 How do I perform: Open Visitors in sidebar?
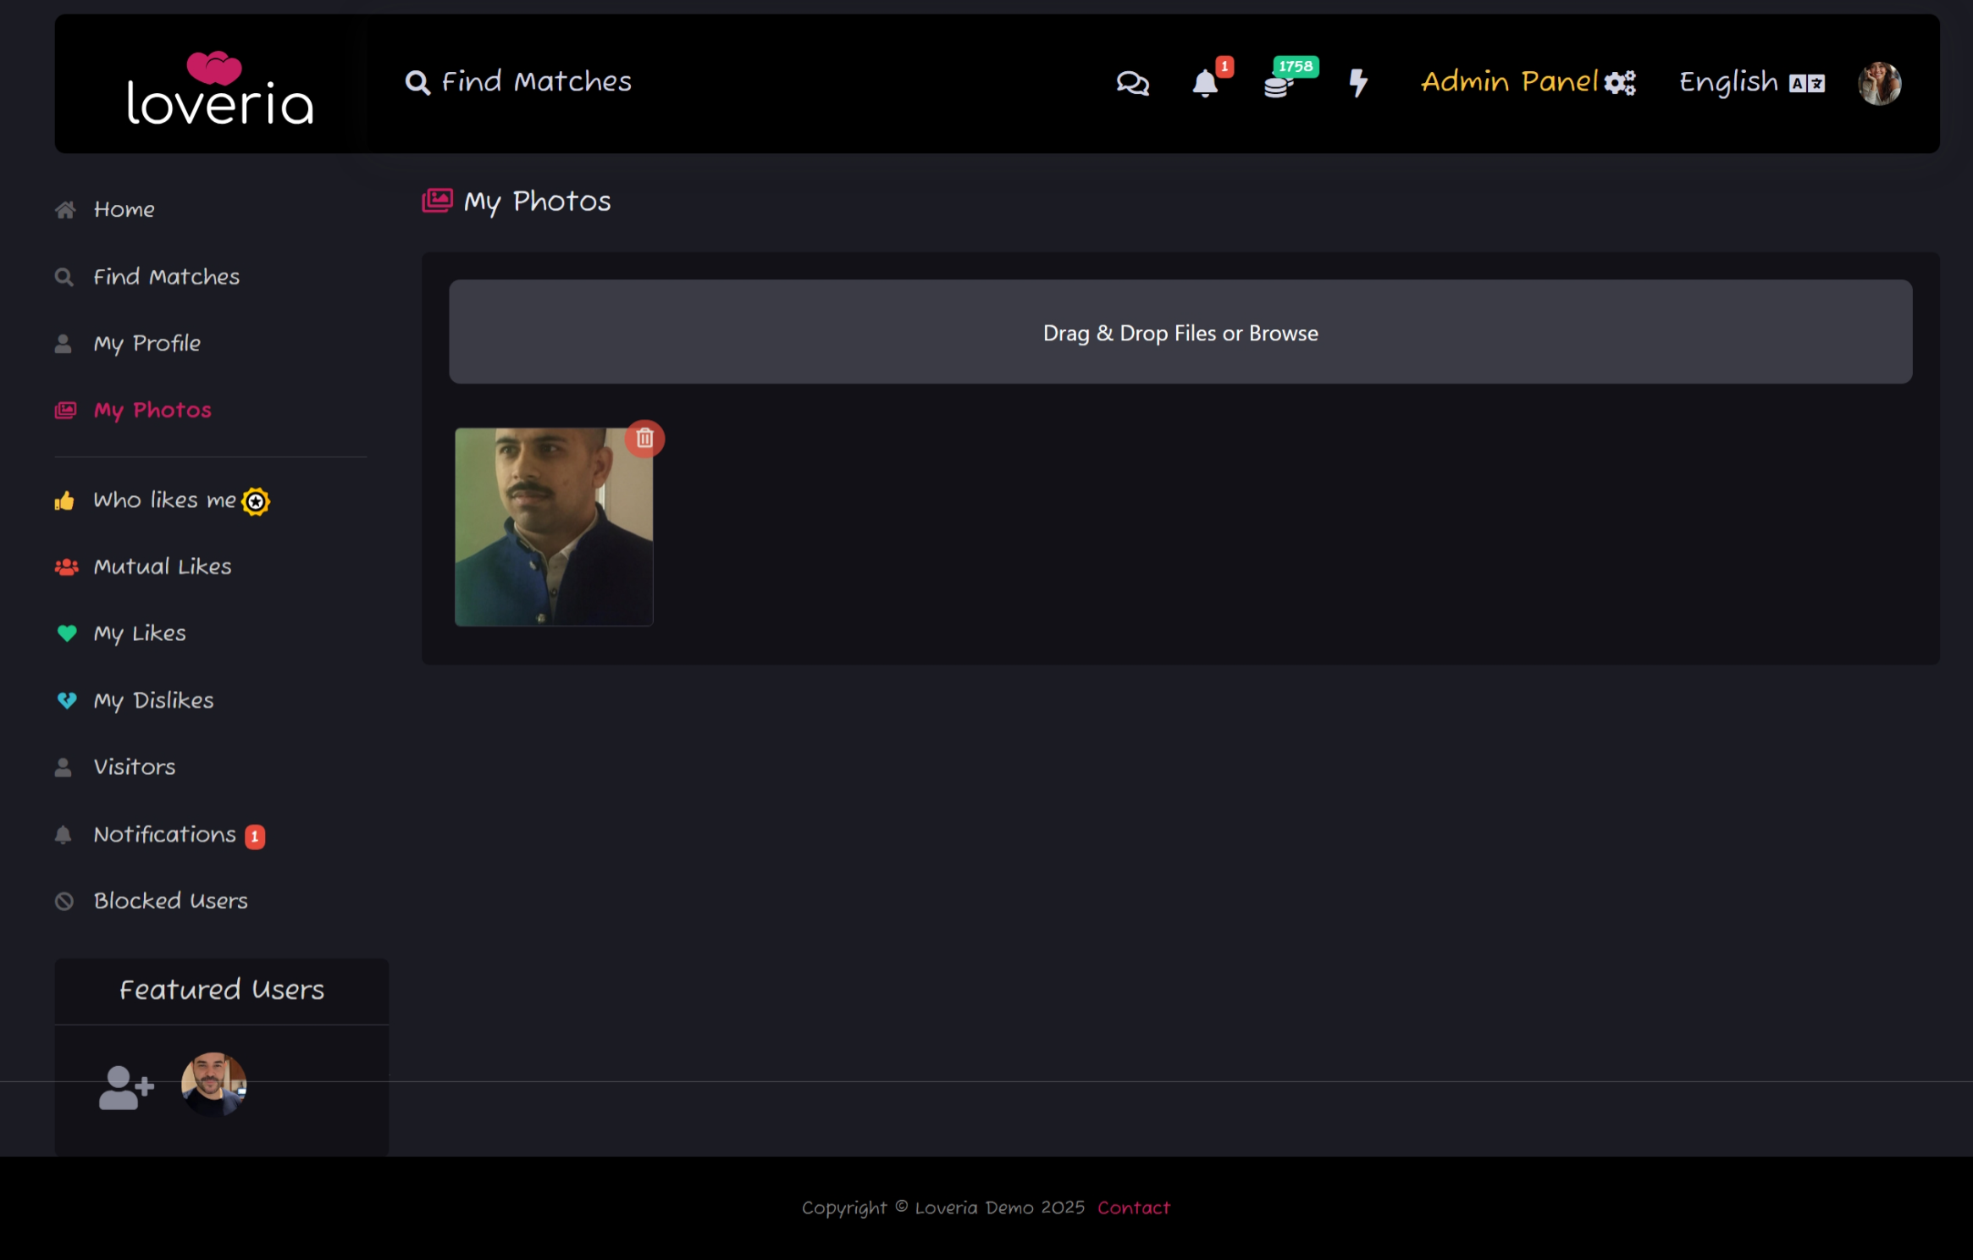135,767
